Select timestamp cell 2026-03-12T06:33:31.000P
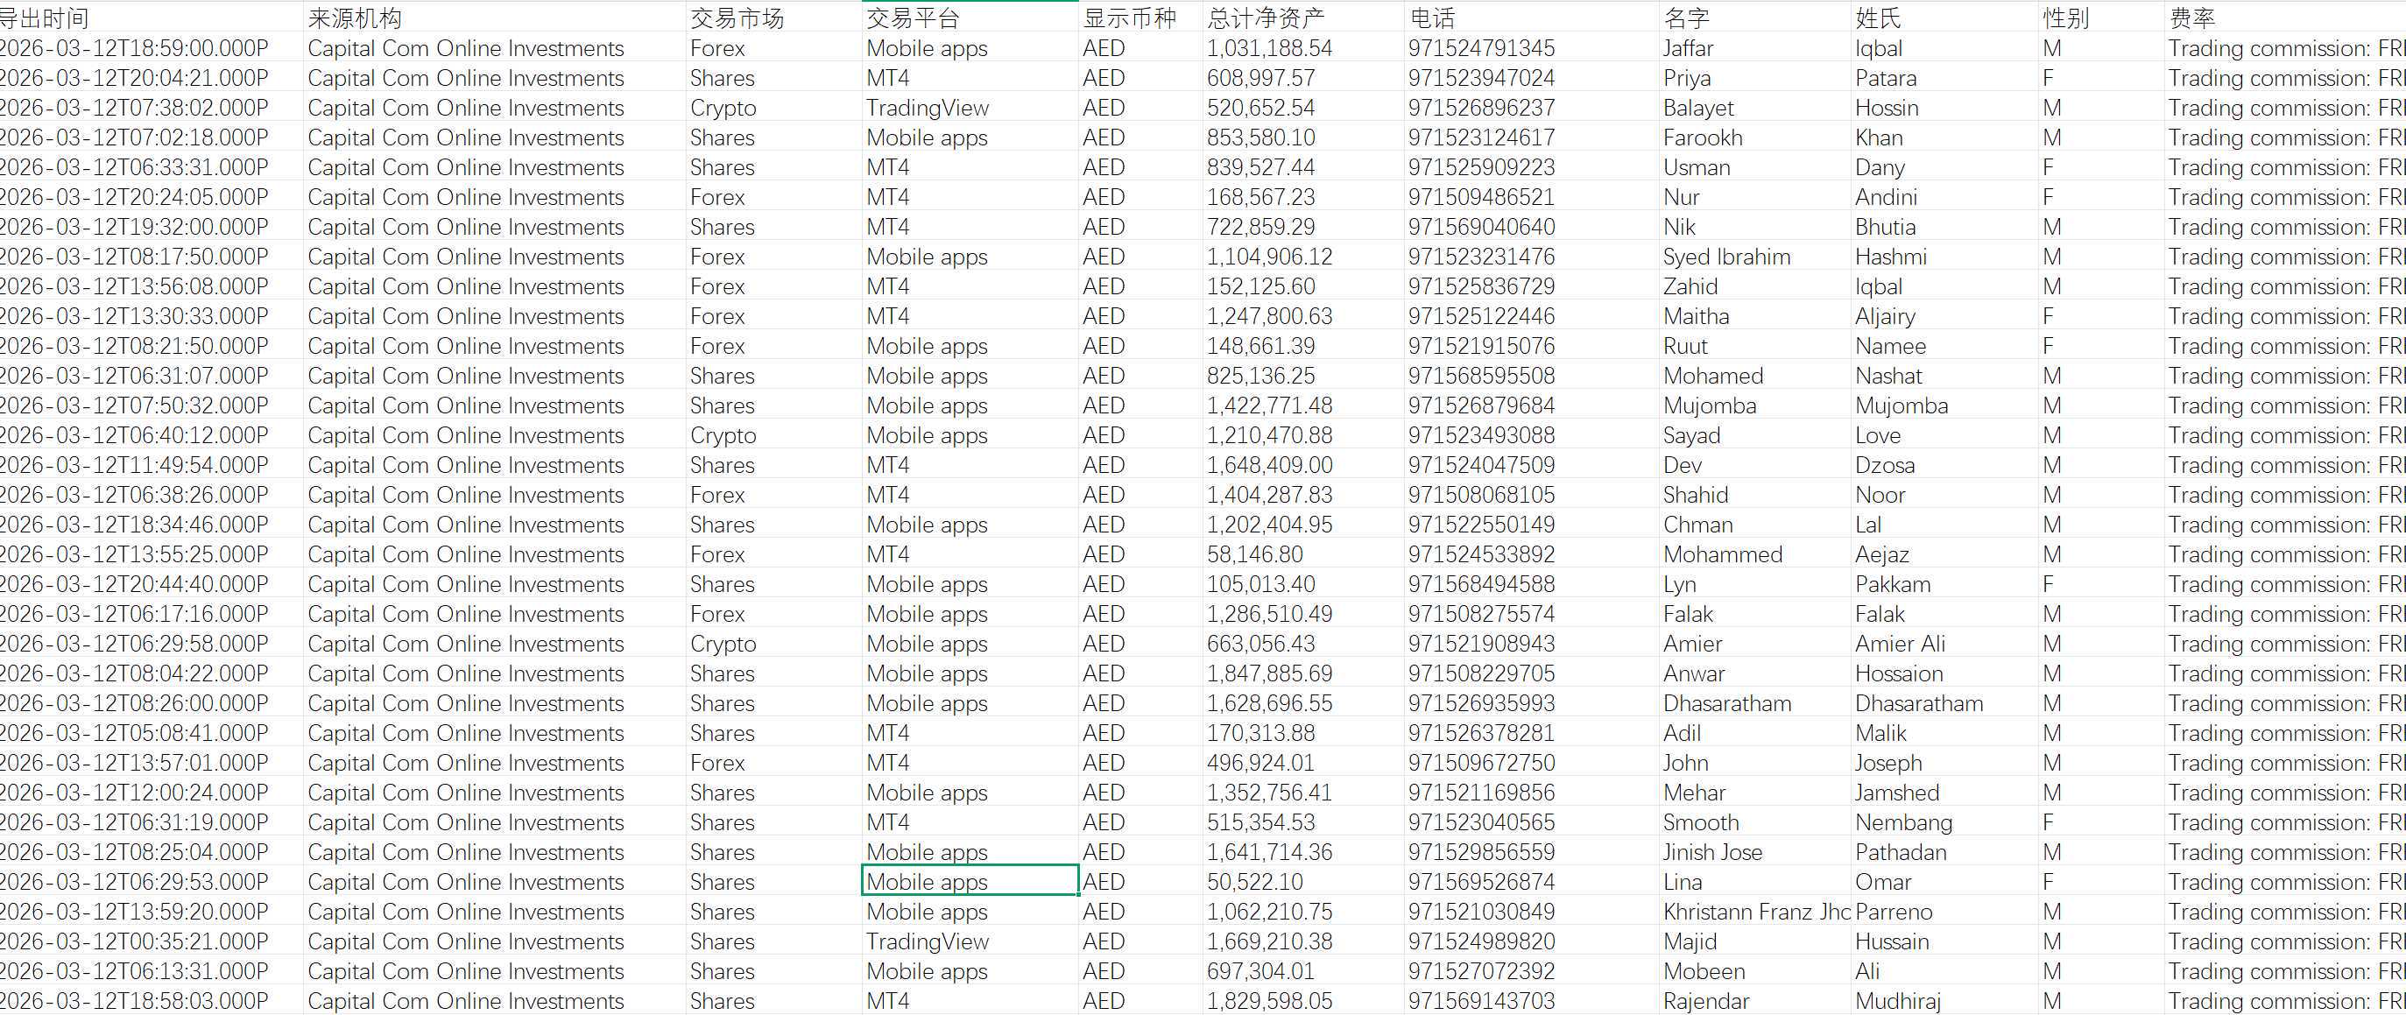The height and width of the screenshot is (1015, 2406). click(x=150, y=168)
